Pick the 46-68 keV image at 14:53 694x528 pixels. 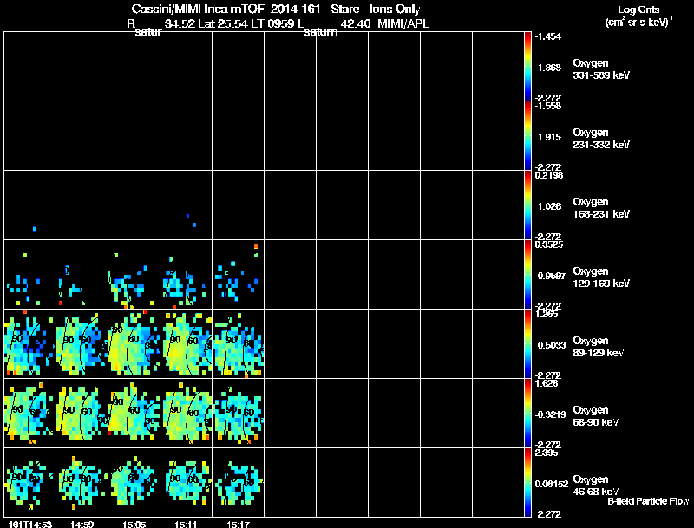coord(30,483)
